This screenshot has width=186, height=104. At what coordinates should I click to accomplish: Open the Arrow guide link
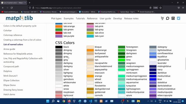coord(9,49)
